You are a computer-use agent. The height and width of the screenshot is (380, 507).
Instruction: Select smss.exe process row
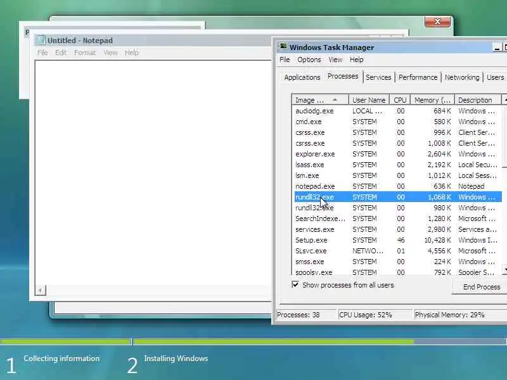coord(398,262)
